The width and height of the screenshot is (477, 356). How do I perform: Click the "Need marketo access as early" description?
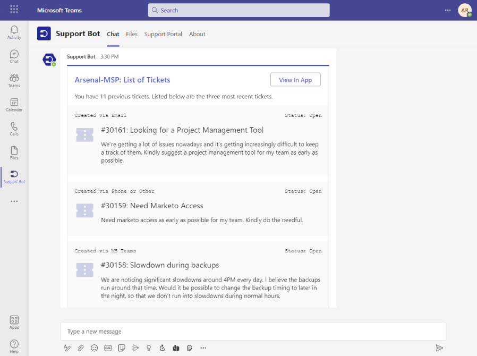(202, 220)
